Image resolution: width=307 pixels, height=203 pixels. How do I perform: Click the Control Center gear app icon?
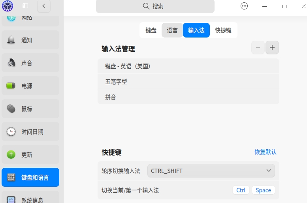8,6
